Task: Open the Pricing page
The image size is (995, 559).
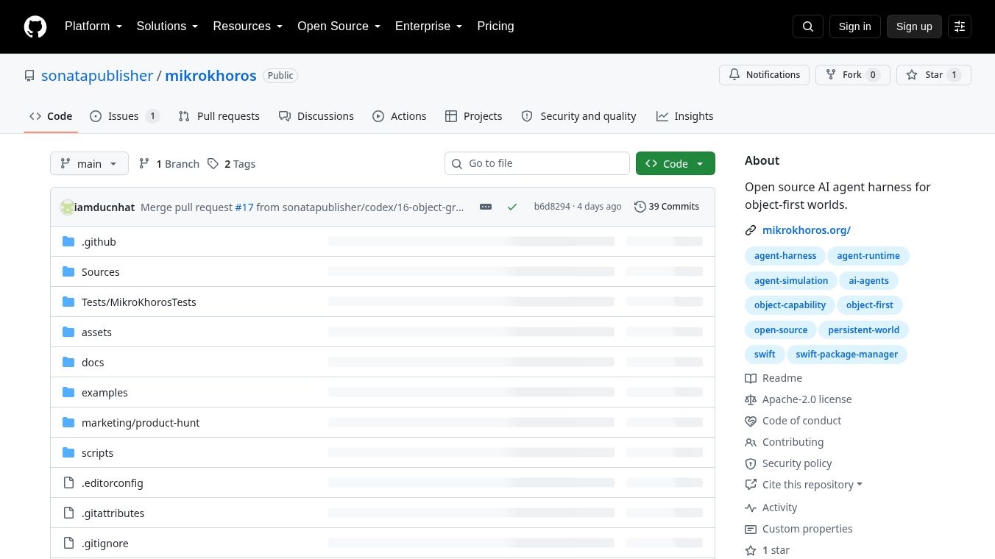Action: point(495,26)
